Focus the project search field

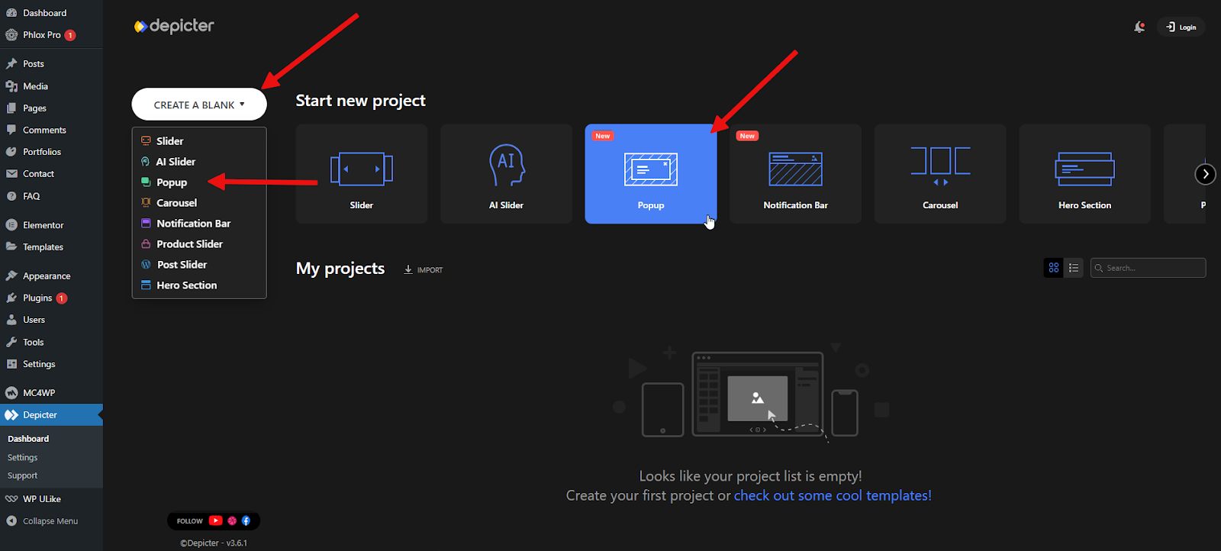click(x=1149, y=268)
